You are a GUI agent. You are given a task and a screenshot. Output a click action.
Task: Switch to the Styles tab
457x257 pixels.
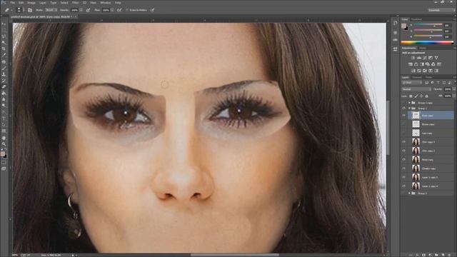pyautogui.click(x=422, y=48)
